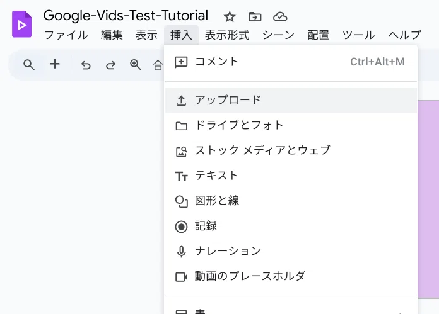Open the 配置 menu

(x=318, y=35)
